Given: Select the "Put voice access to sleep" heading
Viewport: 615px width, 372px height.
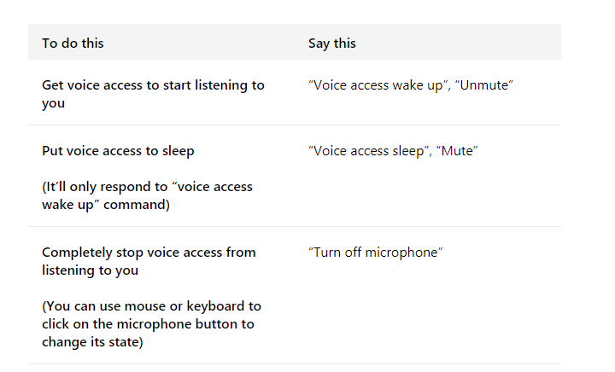Looking at the screenshot, I should [x=118, y=151].
